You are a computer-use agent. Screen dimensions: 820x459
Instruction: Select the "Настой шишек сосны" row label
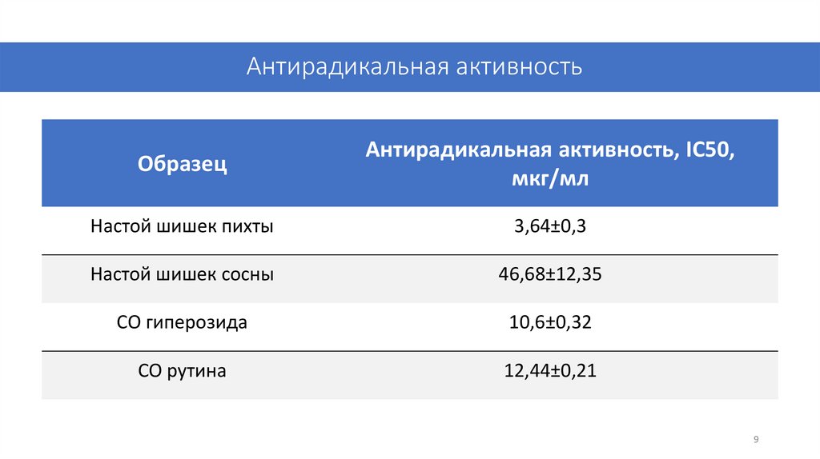tap(182, 275)
